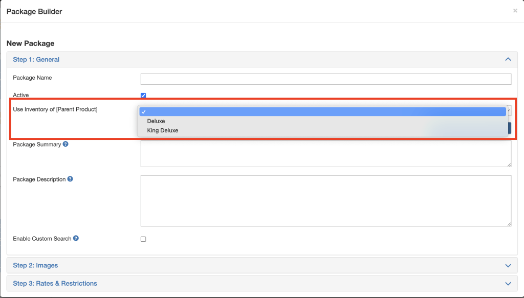Close the Package Builder dialog
The image size is (524, 298).
pyautogui.click(x=515, y=11)
